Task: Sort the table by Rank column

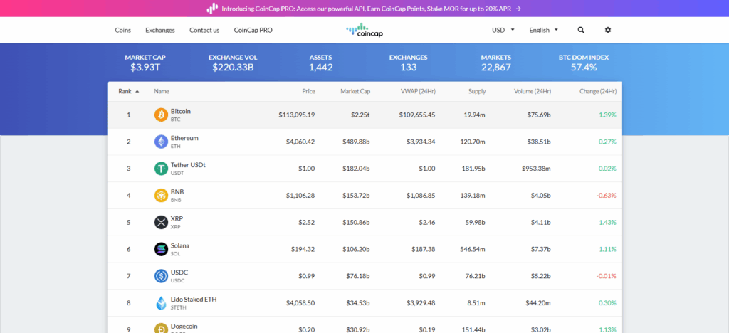Action: pyautogui.click(x=128, y=91)
